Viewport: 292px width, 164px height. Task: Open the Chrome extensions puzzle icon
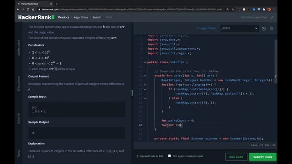coord(264,9)
